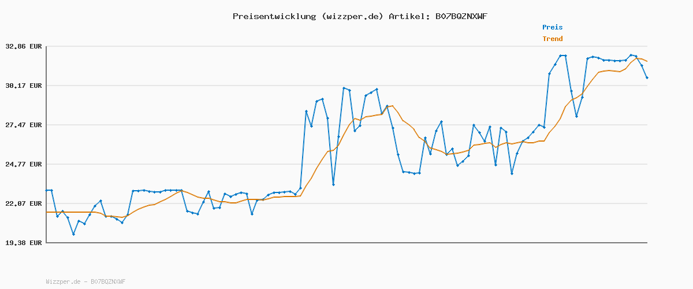Click the article ID B07BQZNXWF in the title
The height and width of the screenshot is (289, 693).
pyautogui.click(x=461, y=16)
